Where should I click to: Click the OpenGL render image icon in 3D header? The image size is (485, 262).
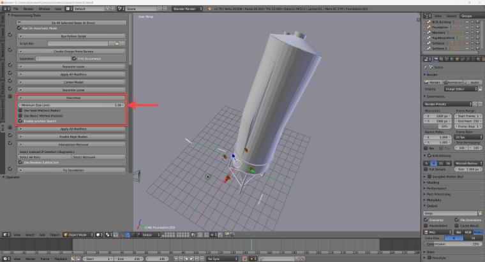[x=227, y=235]
